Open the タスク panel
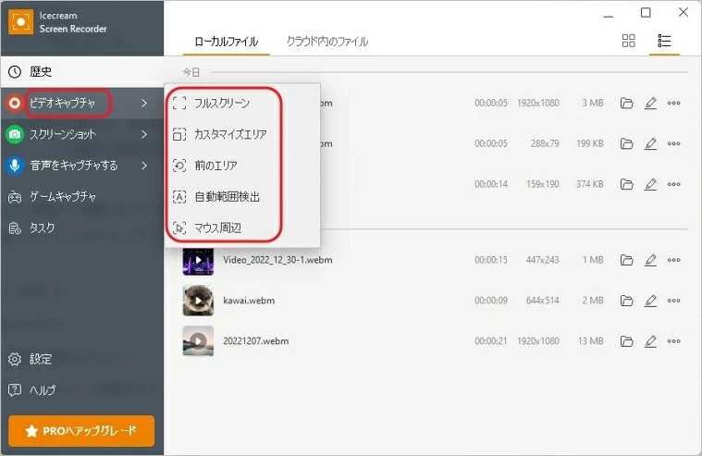The image size is (702, 456). (42, 228)
